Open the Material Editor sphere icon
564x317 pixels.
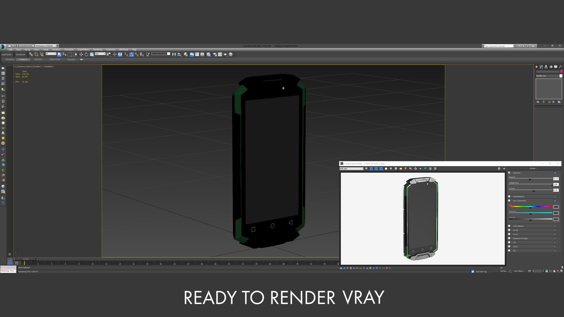coord(208,54)
